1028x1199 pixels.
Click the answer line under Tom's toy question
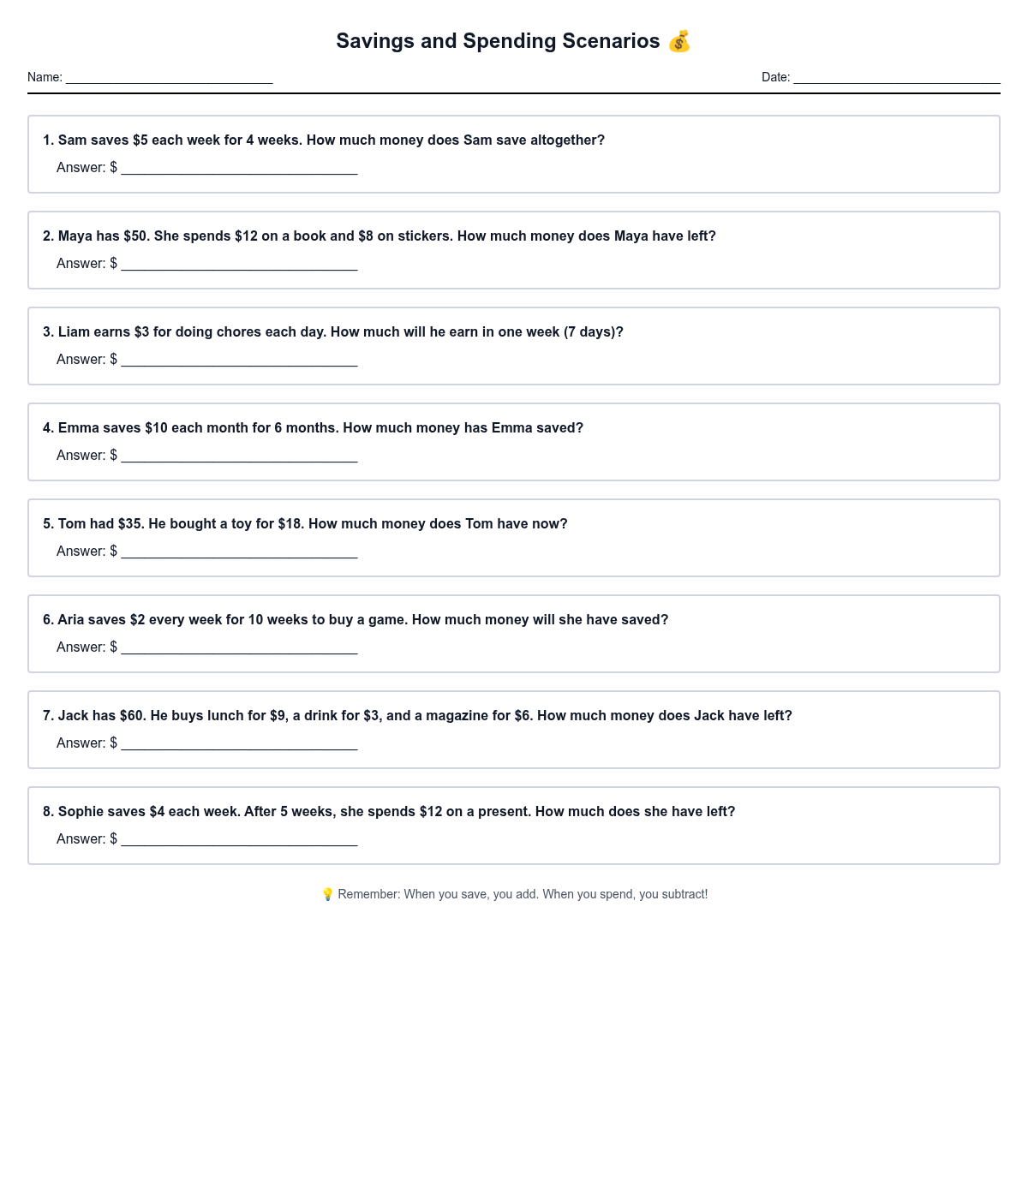[x=239, y=552]
